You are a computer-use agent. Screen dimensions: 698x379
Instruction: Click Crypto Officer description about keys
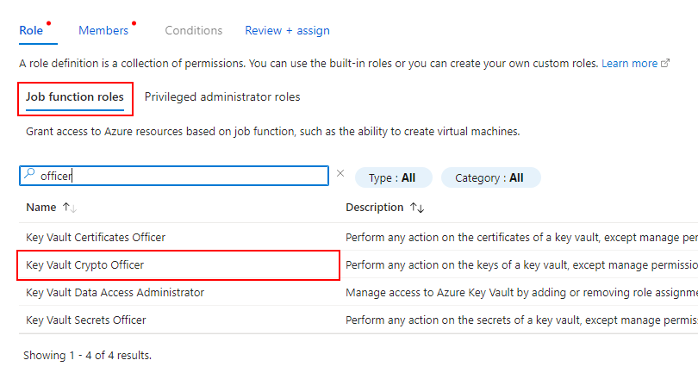tap(521, 265)
